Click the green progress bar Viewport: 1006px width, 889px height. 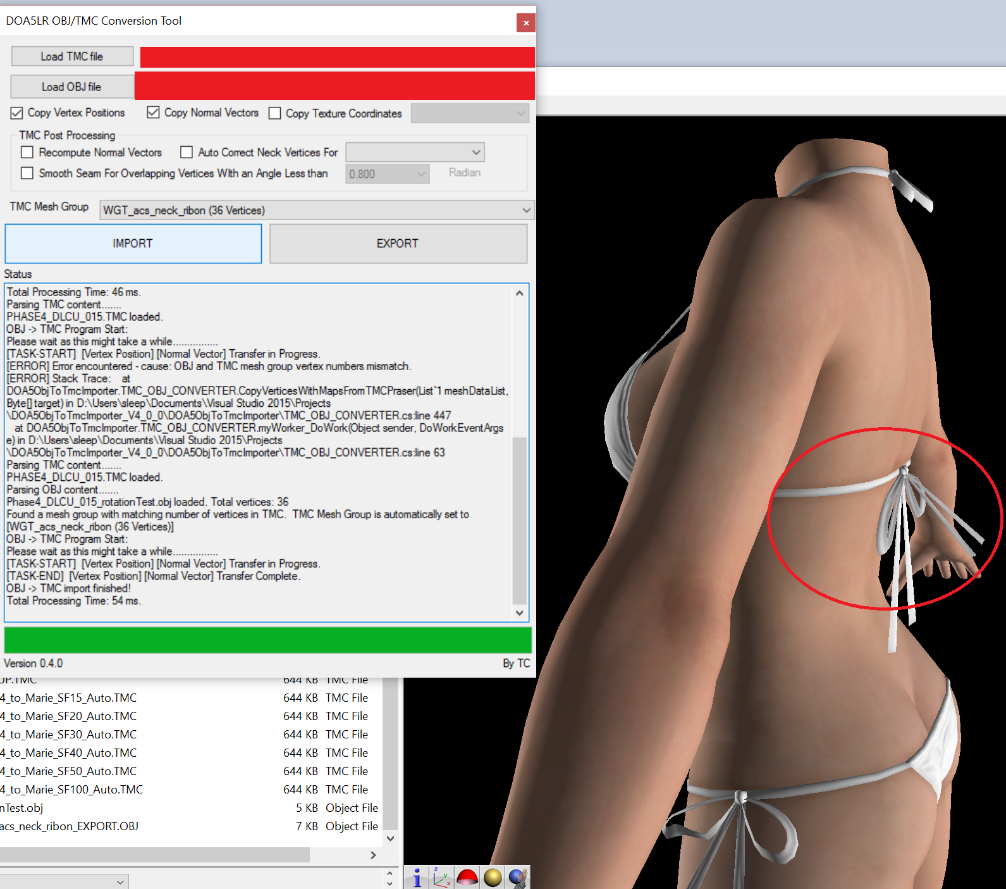(x=267, y=640)
